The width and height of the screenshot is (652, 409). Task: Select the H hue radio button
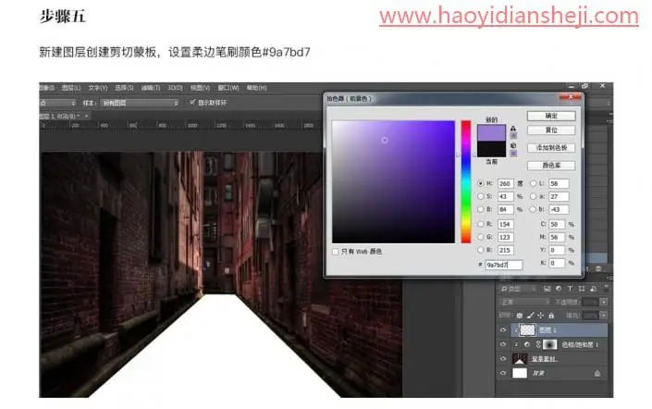(481, 183)
